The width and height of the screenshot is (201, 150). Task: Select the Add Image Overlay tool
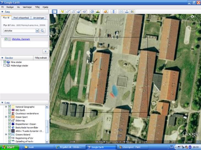(79, 11)
